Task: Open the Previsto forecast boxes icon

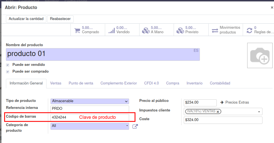Action: (180, 30)
